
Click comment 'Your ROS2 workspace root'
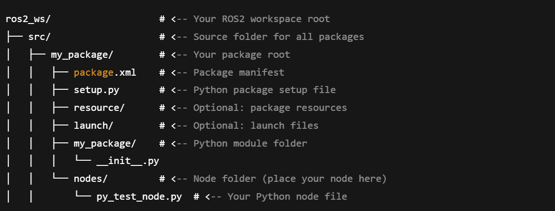coord(262,19)
